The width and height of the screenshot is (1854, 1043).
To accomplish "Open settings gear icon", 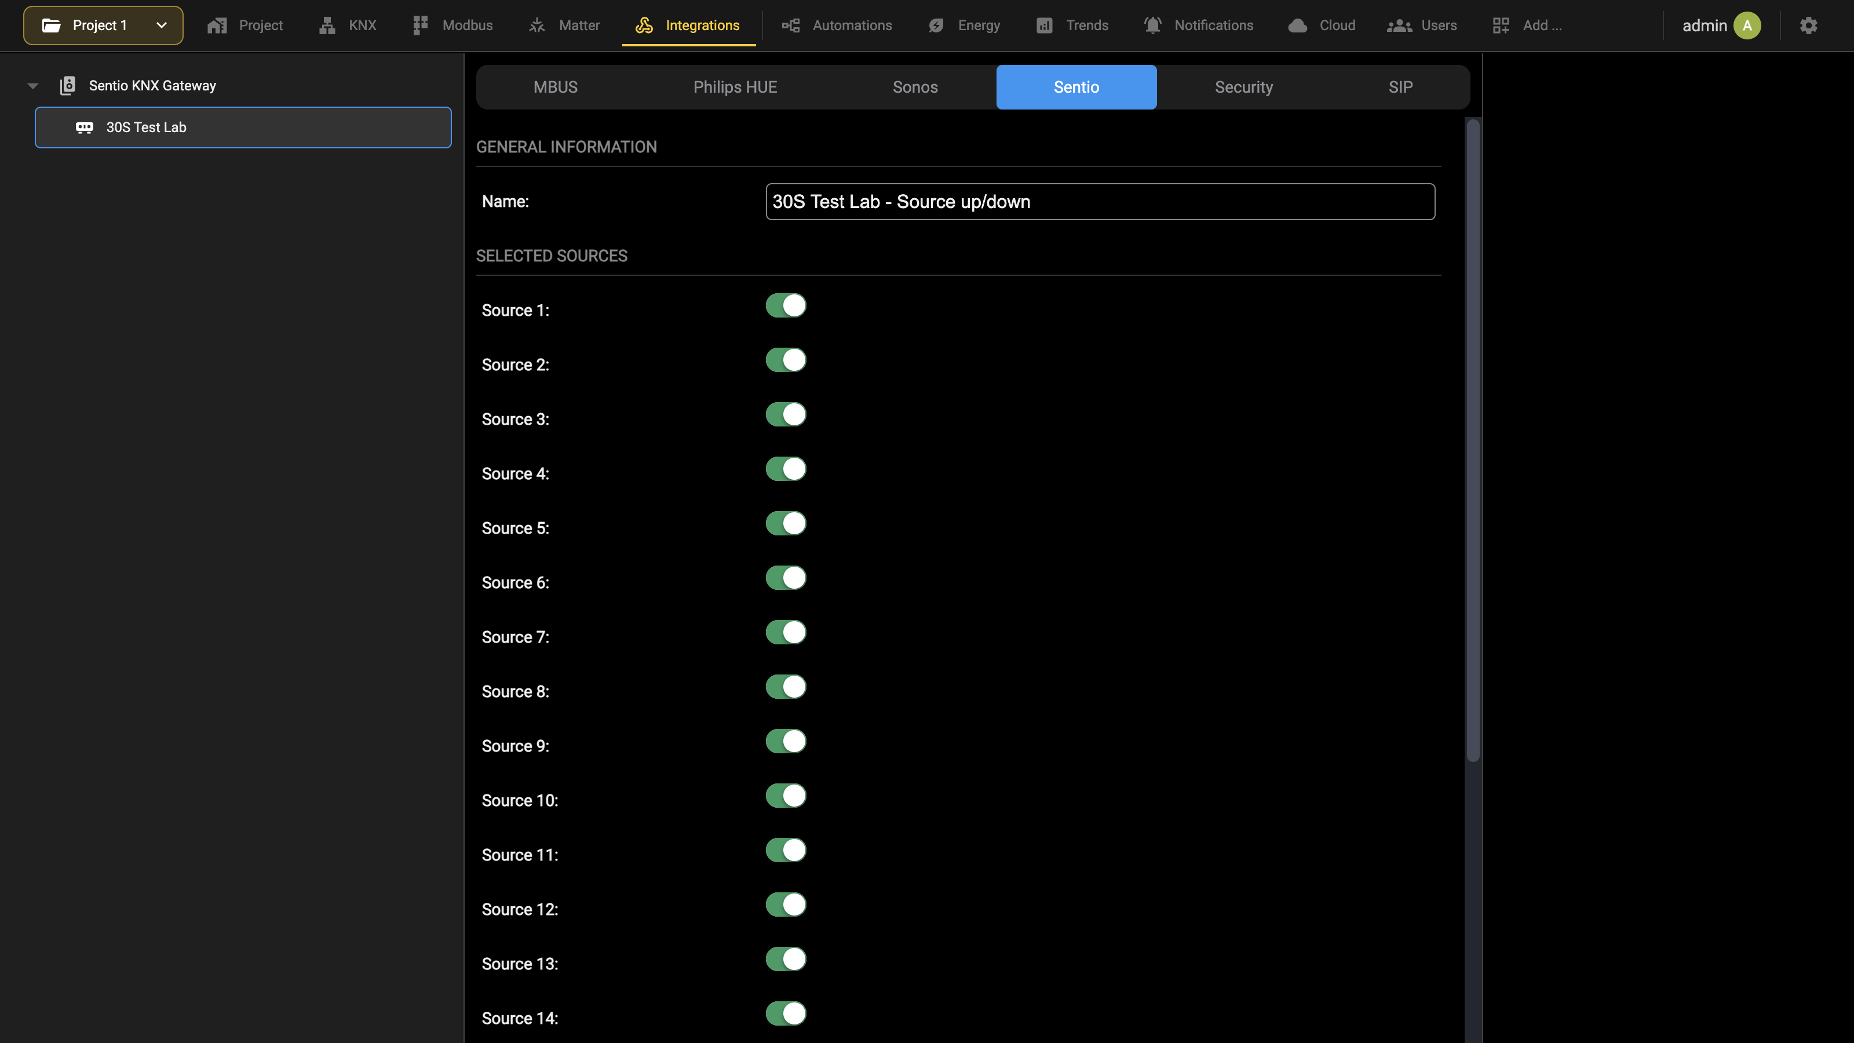I will (1809, 25).
